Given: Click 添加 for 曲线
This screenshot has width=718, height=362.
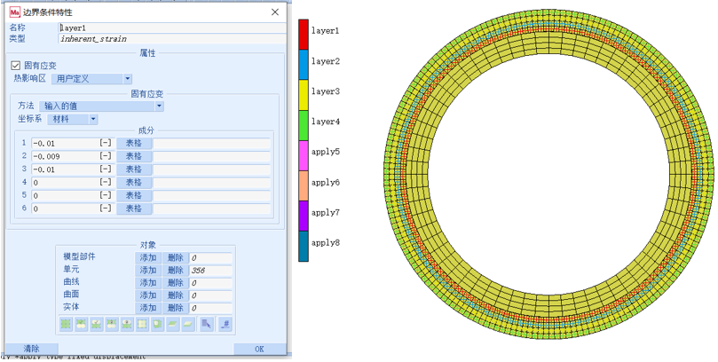Looking at the screenshot, I should [148, 283].
